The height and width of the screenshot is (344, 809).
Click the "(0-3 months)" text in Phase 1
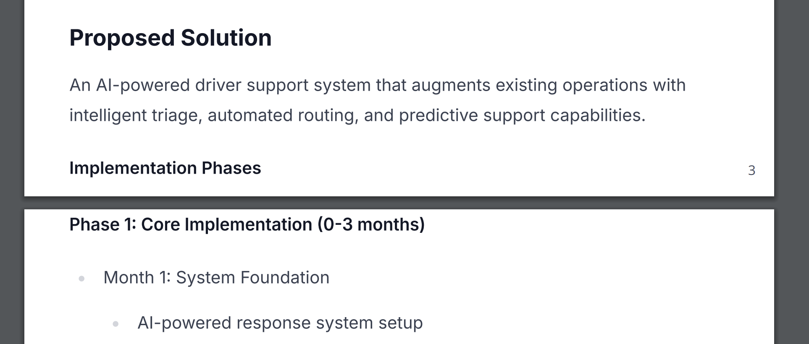[x=371, y=224]
